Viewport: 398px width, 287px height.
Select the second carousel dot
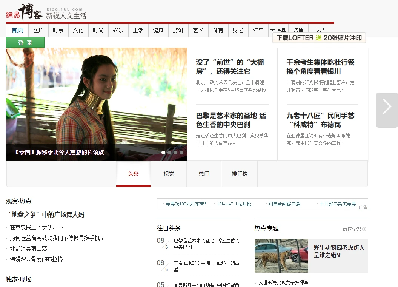[169, 153]
